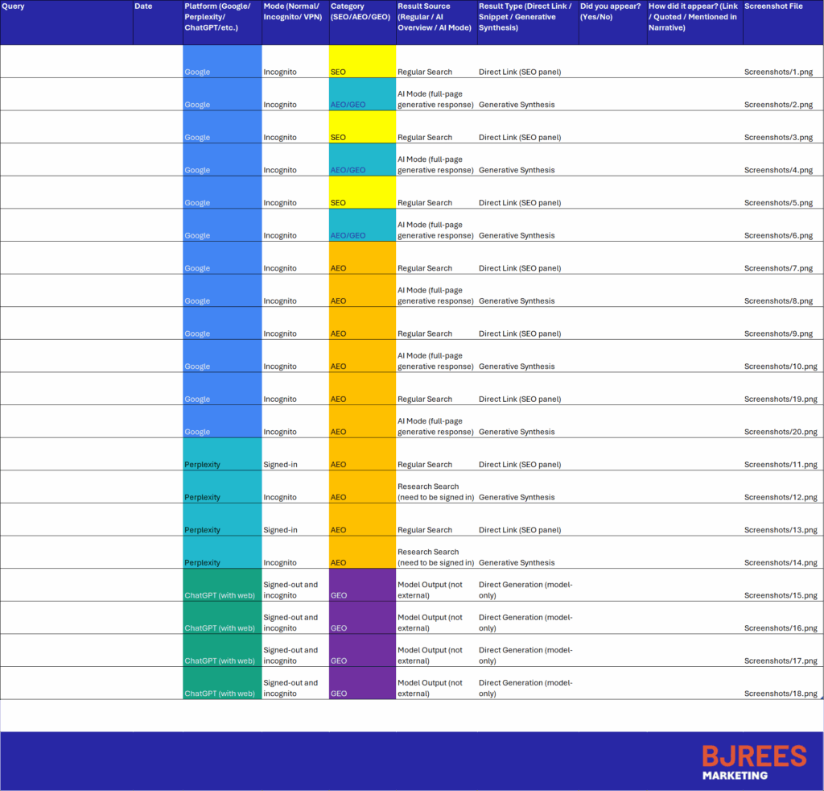This screenshot has width=824, height=791.
Task: Click the Screenshot File column header
Action: pos(783,22)
